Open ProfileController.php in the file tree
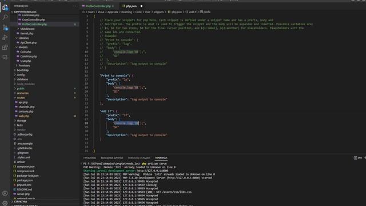Image resolution: width=366 pixels, height=206 pixels. coord(34,24)
